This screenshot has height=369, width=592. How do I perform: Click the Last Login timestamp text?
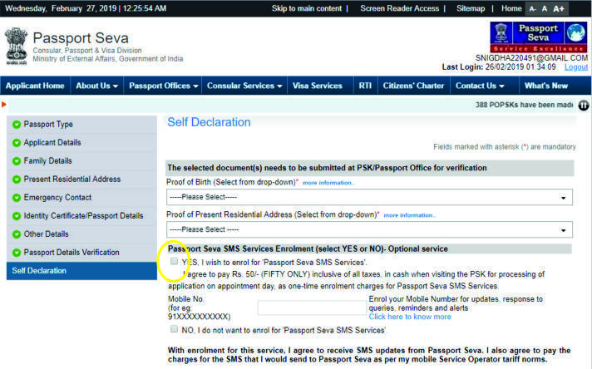[x=499, y=67]
